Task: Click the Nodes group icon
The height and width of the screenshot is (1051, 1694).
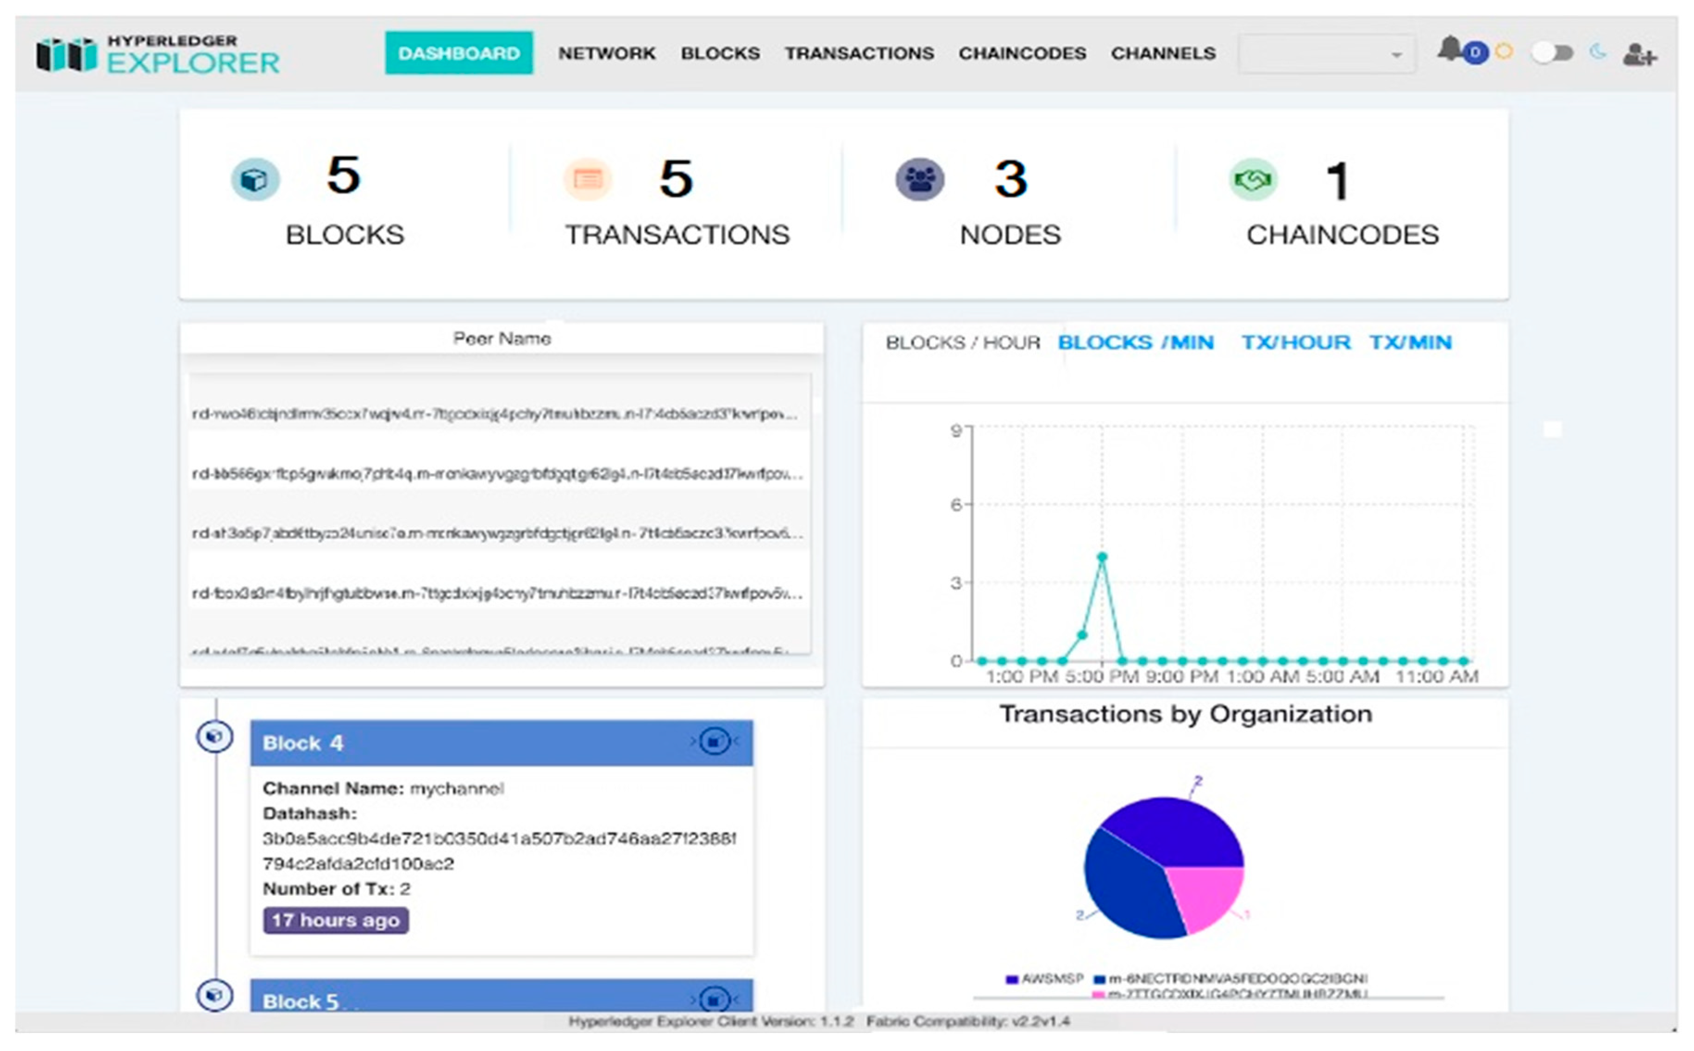Action: click(919, 179)
